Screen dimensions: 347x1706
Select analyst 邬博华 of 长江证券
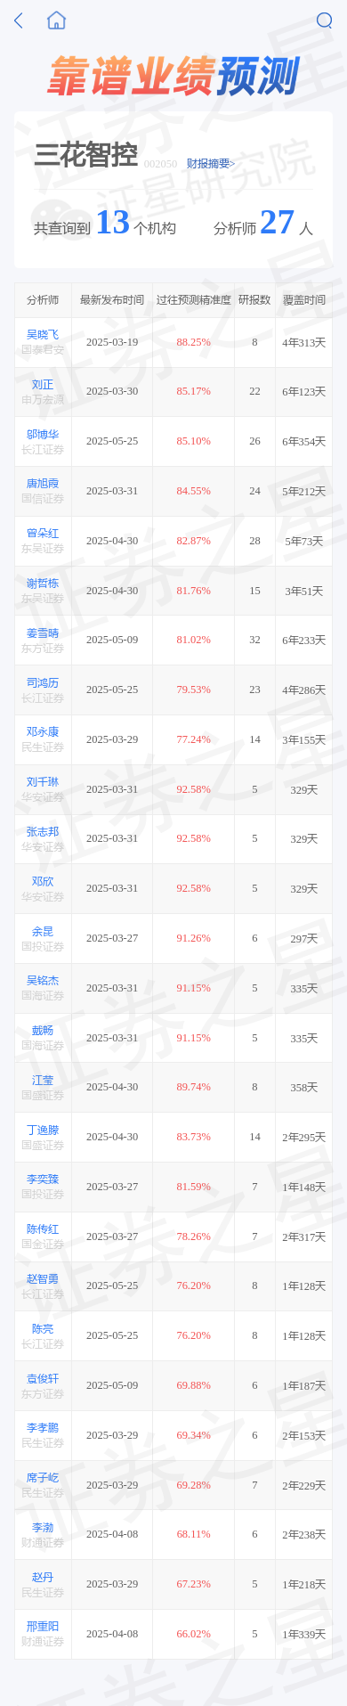(x=43, y=435)
